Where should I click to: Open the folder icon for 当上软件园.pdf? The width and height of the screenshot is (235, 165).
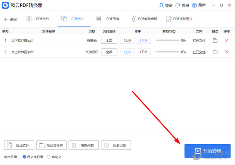pyautogui.click(x=215, y=52)
